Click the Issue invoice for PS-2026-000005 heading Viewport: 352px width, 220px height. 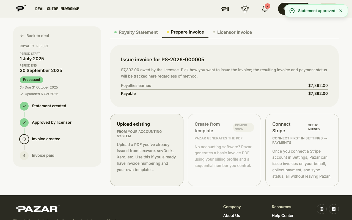pos(163,60)
